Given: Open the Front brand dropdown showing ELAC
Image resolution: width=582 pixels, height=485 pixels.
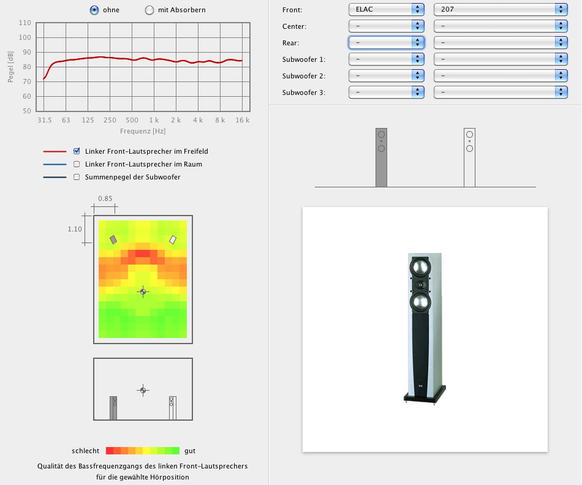Looking at the screenshot, I should pyautogui.click(x=386, y=9).
